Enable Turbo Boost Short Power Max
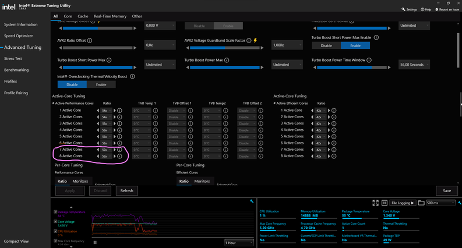Screen dimensions: 462x248 [x=355, y=45]
